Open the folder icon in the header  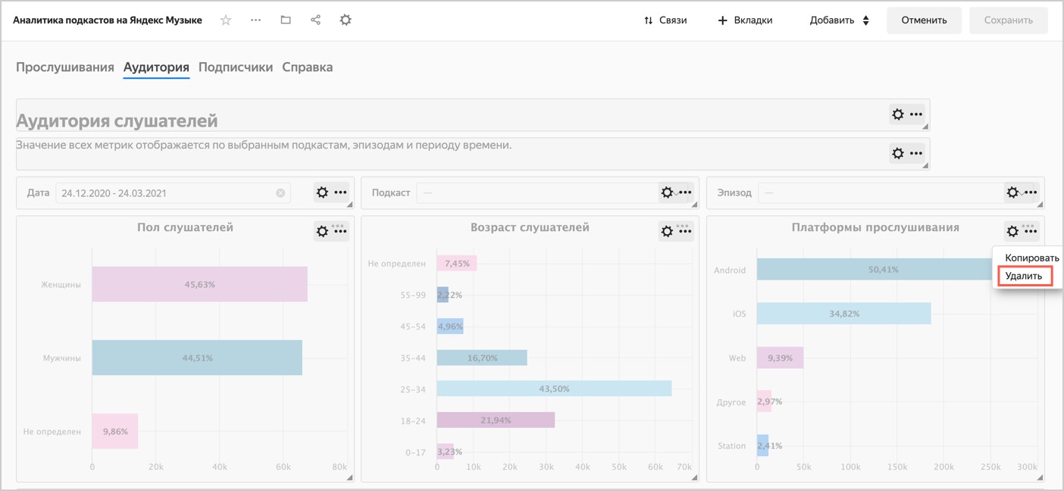(x=286, y=20)
